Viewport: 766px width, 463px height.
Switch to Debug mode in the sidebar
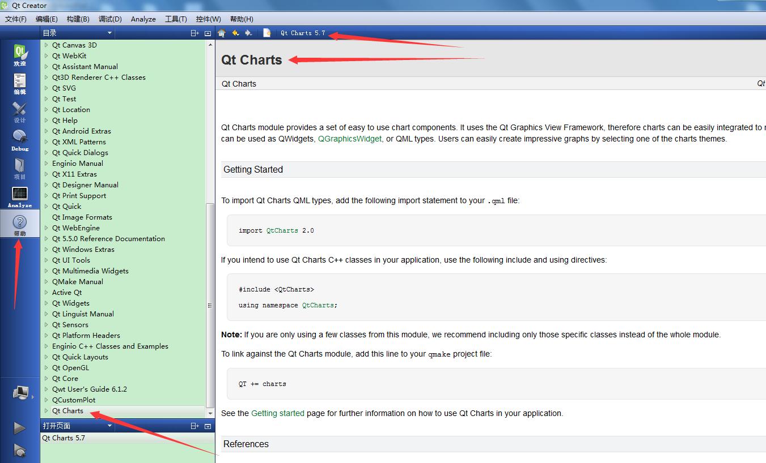click(x=20, y=140)
